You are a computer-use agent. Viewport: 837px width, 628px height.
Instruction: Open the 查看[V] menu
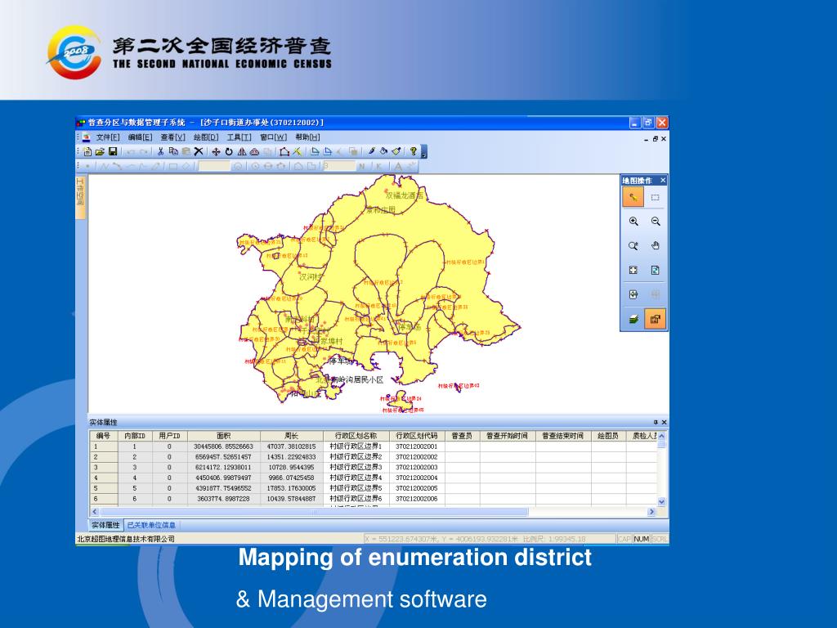click(173, 137)
